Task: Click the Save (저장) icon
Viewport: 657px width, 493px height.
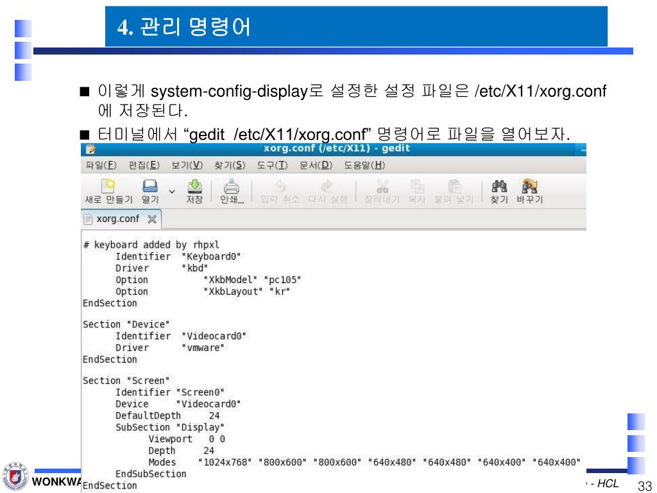Action: (194, 186)
